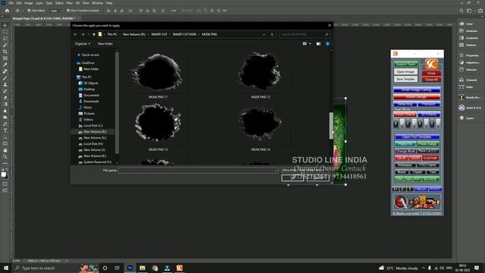Viewport: 485px width, 273px height.
Task: Refresh the MUSK PNG folder view
Action: pos(272,34)
